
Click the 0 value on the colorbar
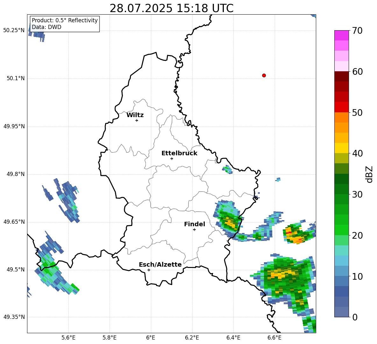click(x=355, y=317)
